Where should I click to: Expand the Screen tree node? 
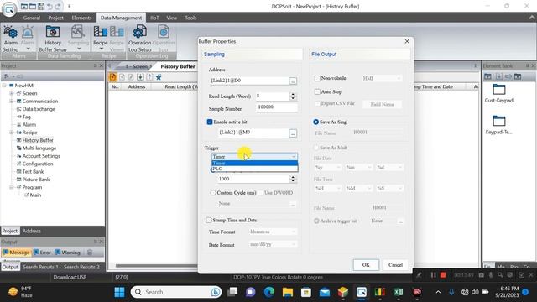[x=12, y=93]
